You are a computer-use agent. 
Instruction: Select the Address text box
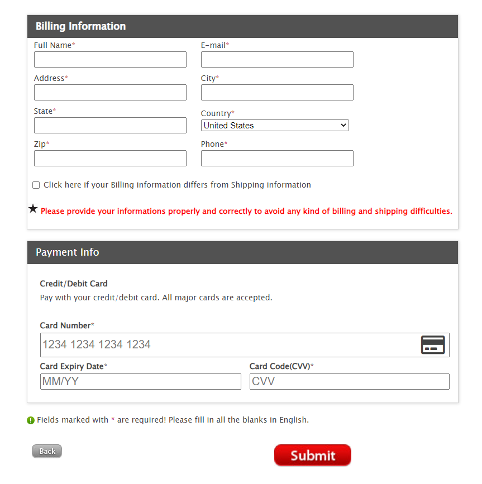pyautogui.click(x=110, y=93)
